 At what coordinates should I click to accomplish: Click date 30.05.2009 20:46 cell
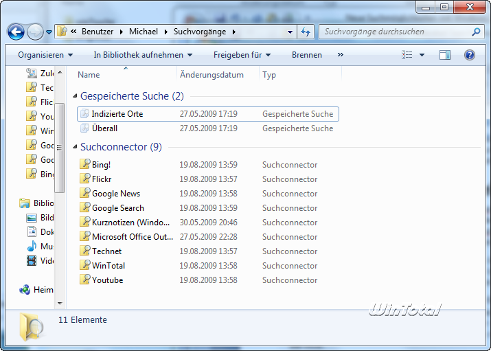[x=208, y=223]
